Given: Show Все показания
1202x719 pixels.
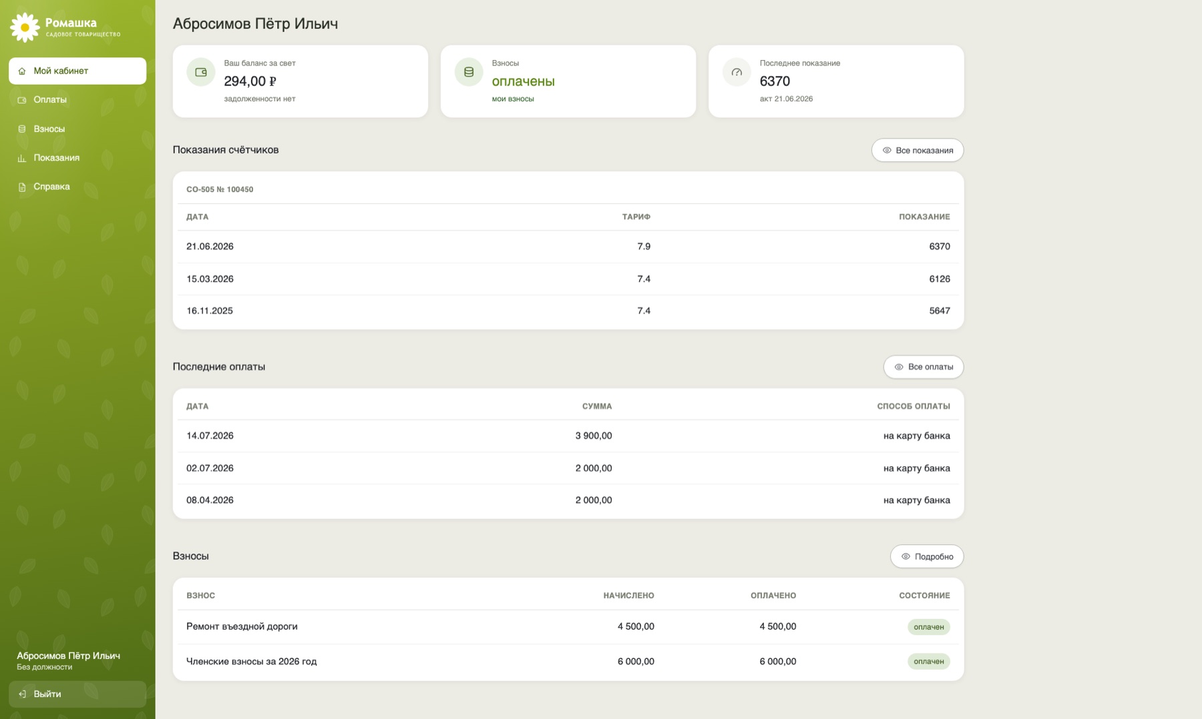Looking at the screenshot, I should 918,151.
